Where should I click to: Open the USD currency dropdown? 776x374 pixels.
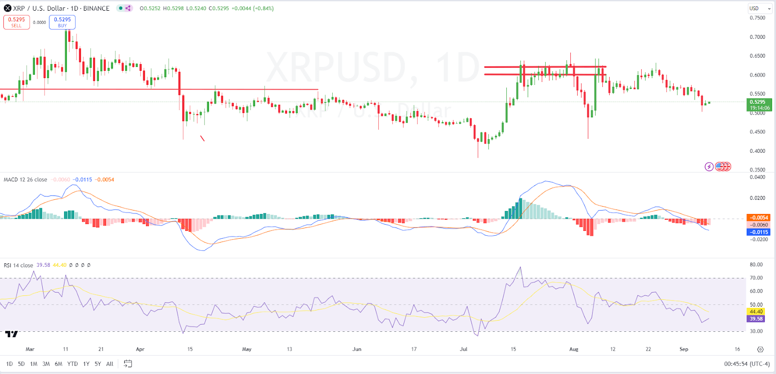pos(760,8)
